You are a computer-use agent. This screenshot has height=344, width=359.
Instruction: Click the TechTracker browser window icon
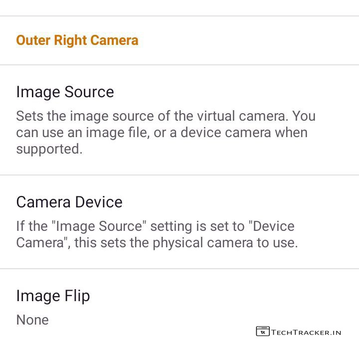262,332
